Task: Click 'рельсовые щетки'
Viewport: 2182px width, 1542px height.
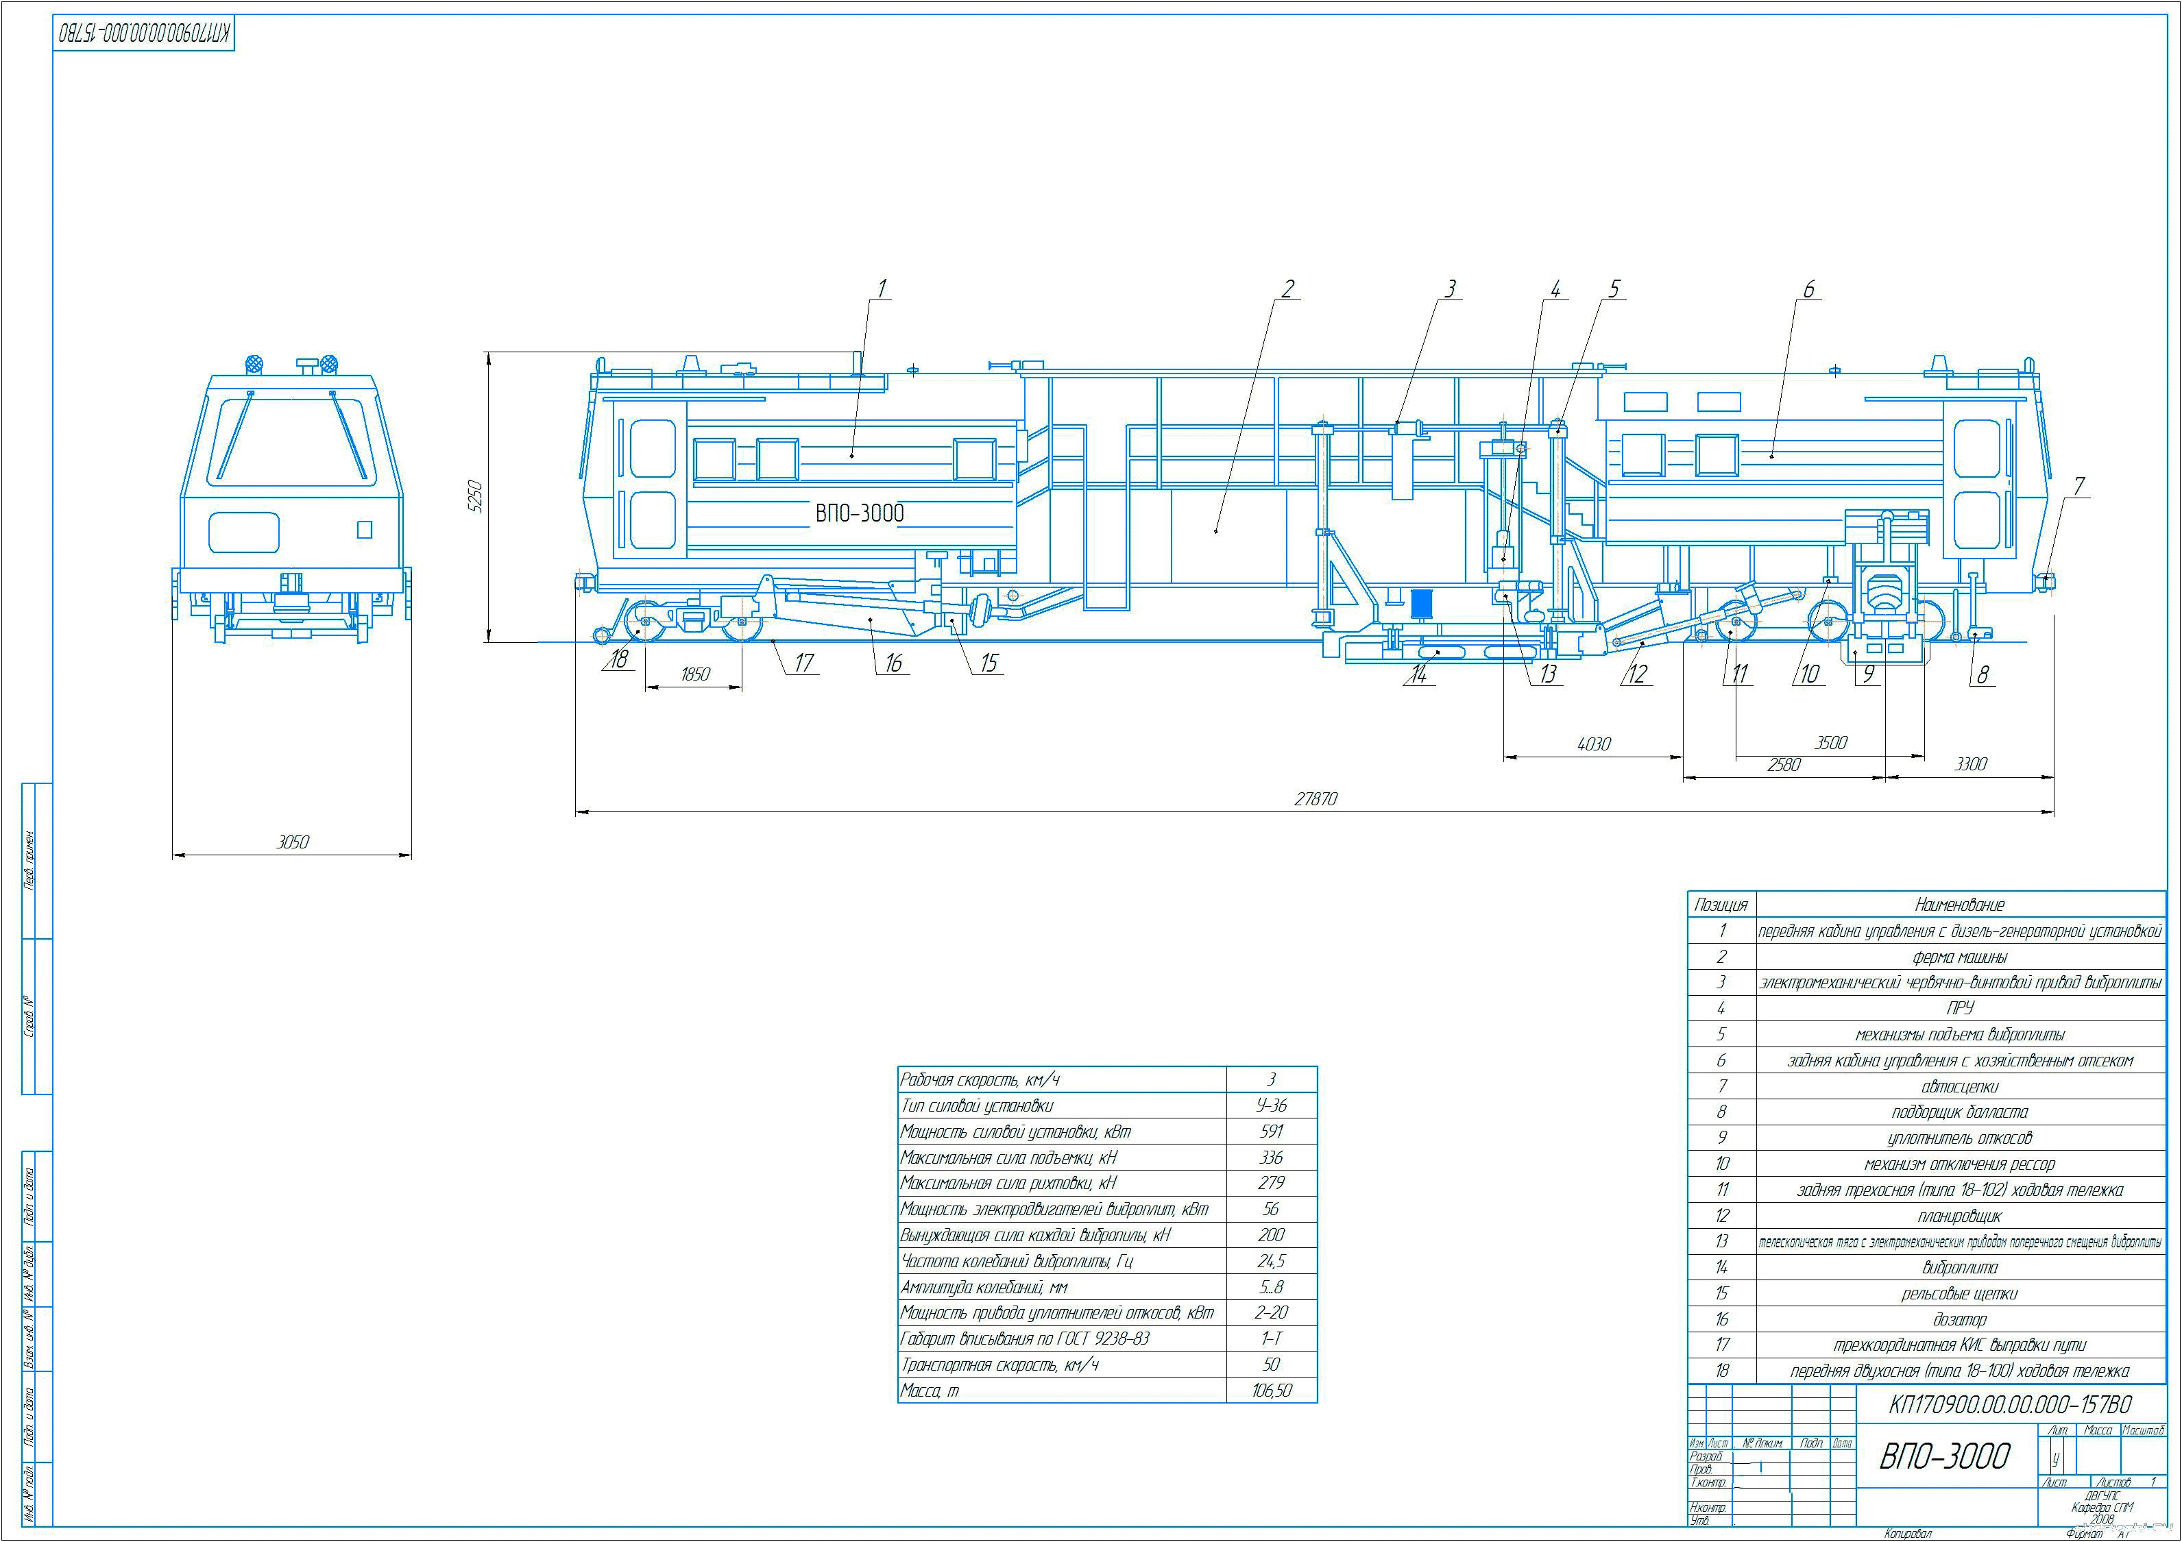Action: 1960,1293
